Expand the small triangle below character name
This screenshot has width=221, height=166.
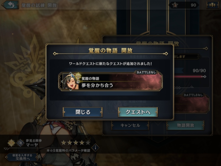click(x=6, y=149)
